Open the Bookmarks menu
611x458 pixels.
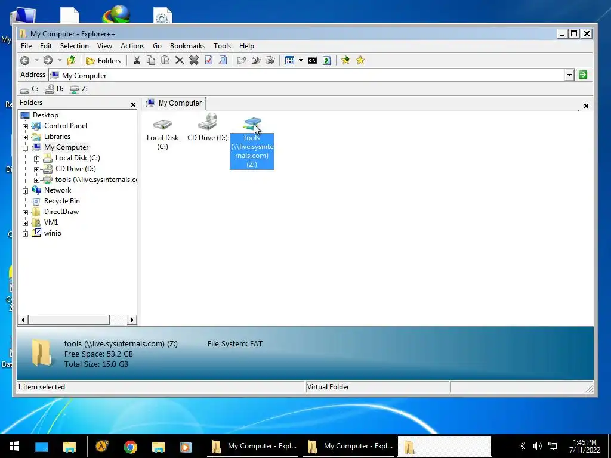[187, 45]
